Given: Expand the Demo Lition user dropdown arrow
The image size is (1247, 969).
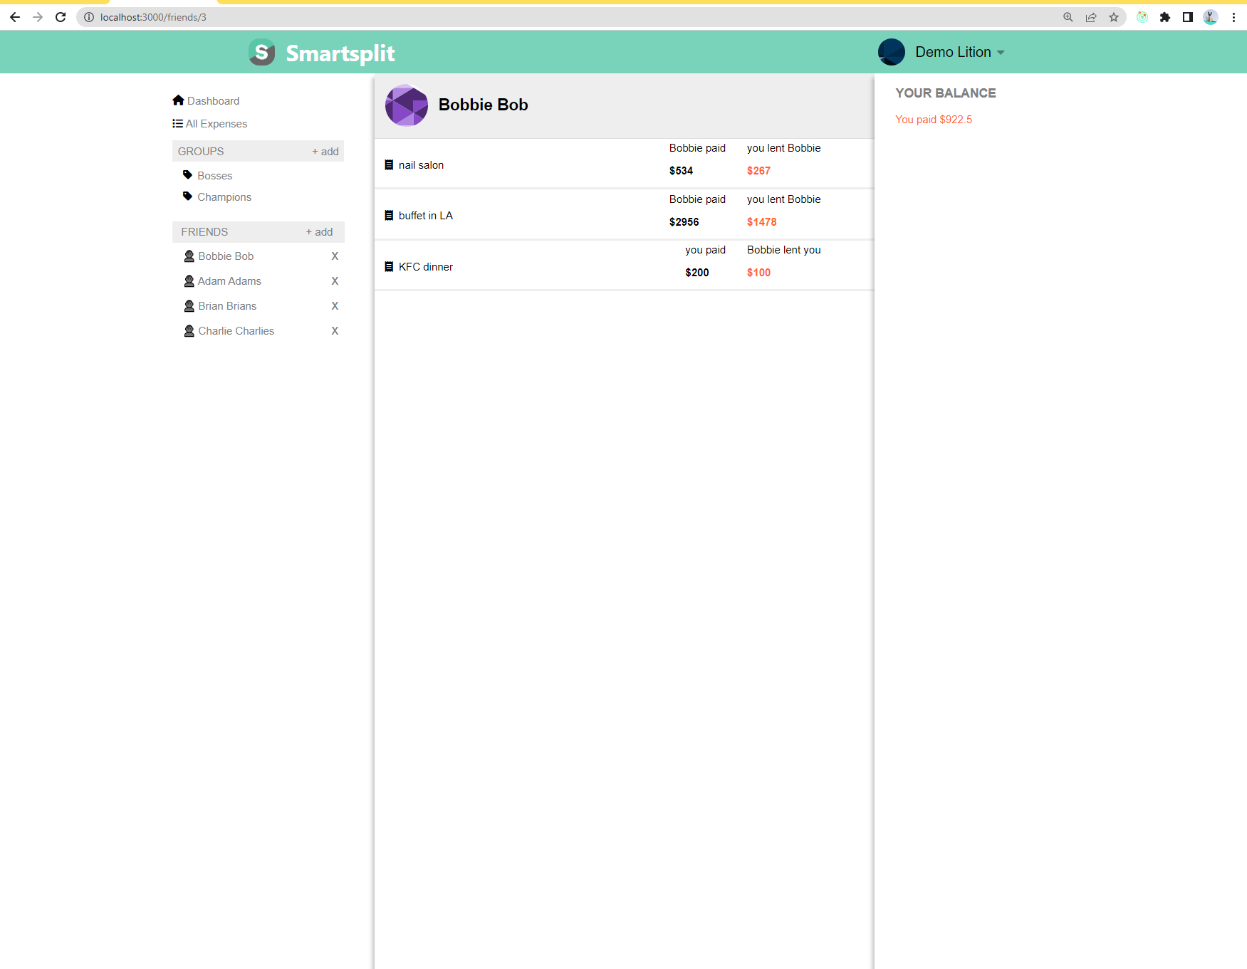Looking at the screenshot, I should click(x=1001, y=53).
